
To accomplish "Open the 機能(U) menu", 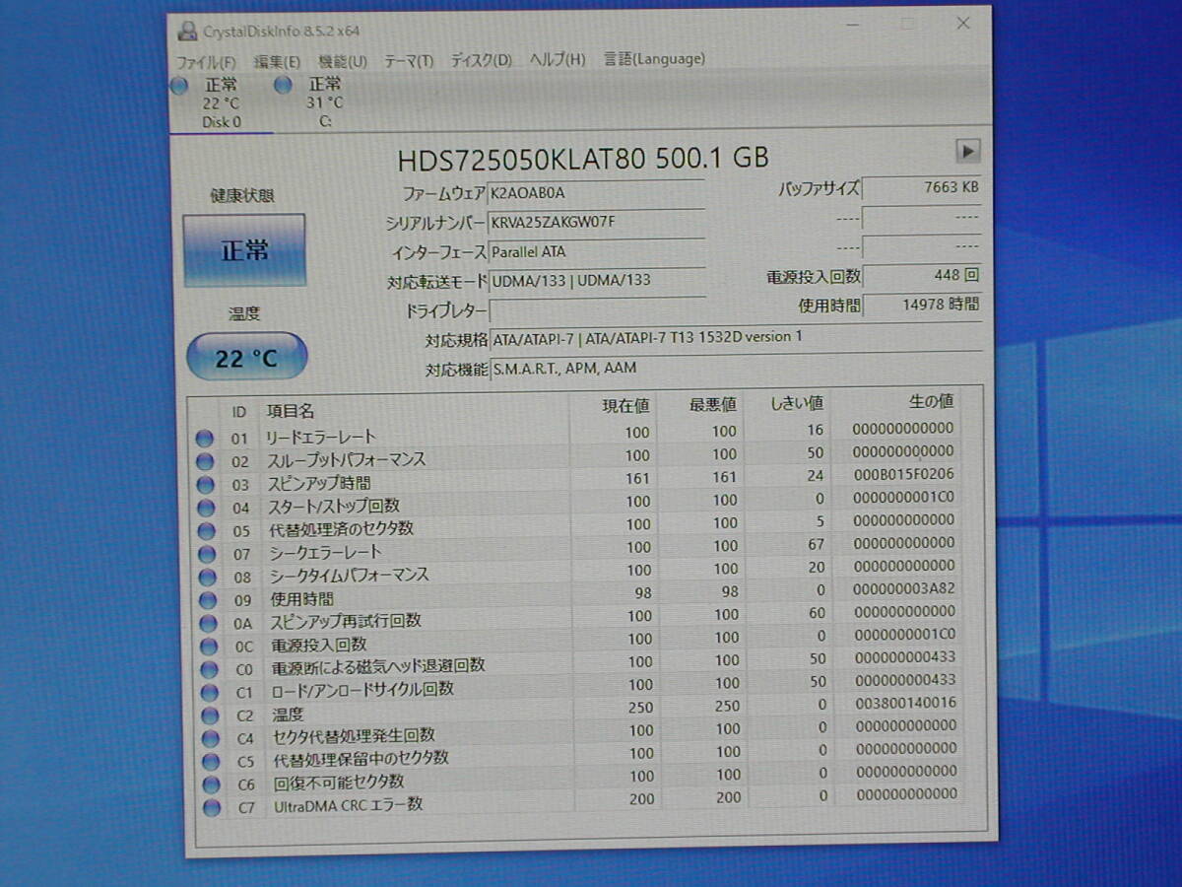I will tap(343, 61).
